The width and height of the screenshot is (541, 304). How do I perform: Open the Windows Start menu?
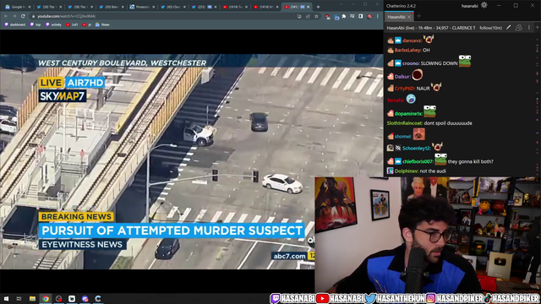point(6,298)
